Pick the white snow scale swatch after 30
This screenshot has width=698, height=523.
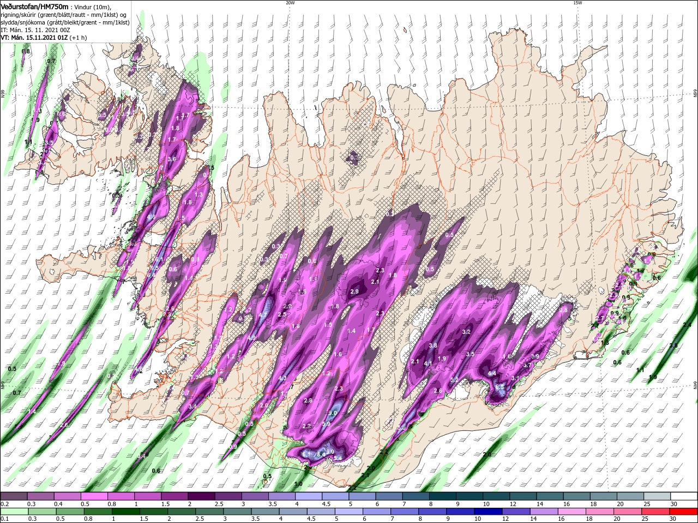(x=684, y=496)
